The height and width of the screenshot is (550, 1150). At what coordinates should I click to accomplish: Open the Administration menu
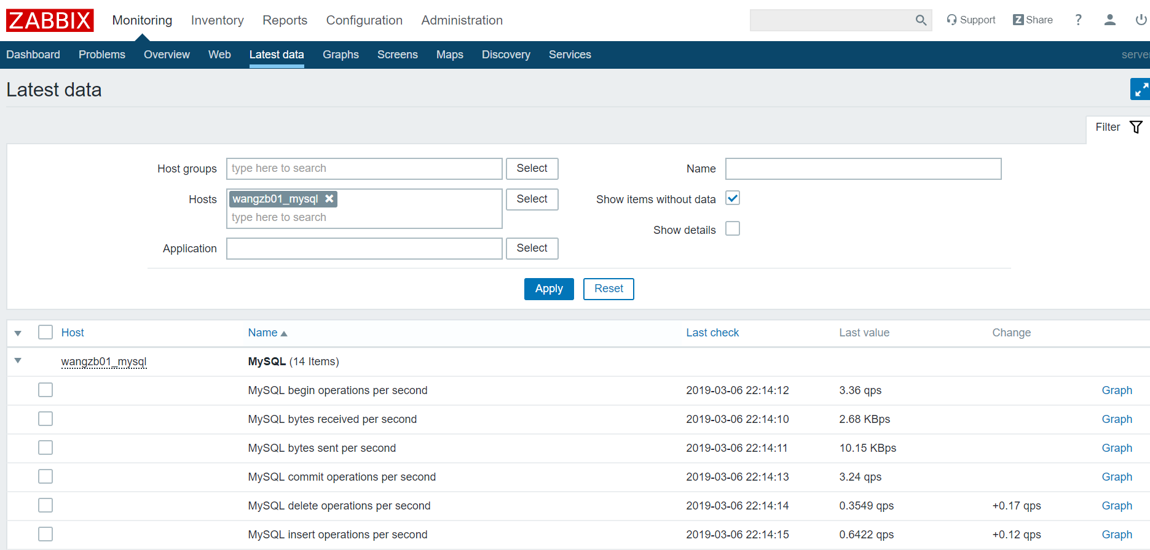[x=462, y=20]
